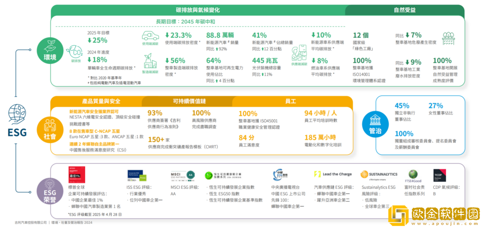Click the Hang Seng 恒生可持續發展企業 logo

point(223,175)
